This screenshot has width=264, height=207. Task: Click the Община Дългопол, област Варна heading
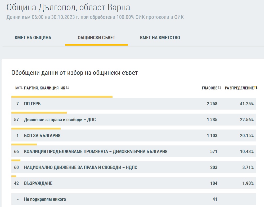68,7
